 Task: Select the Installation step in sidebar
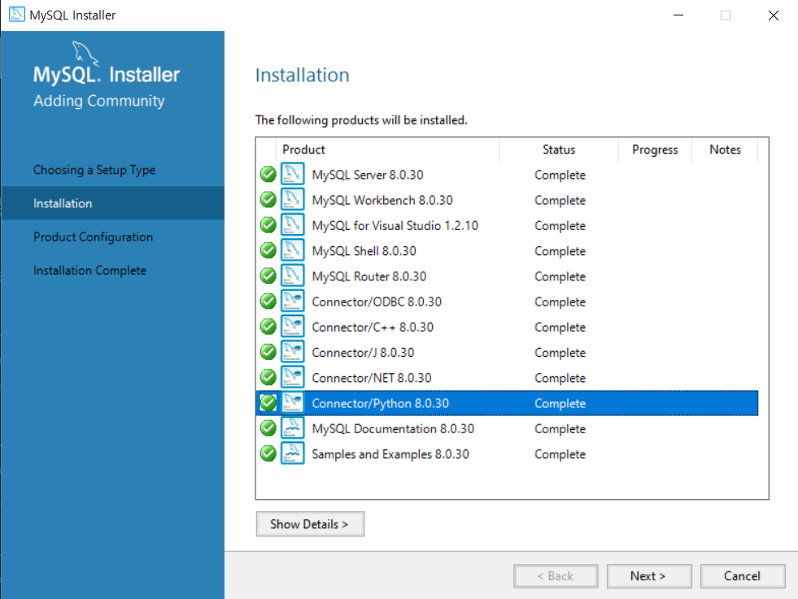point(112,203)
